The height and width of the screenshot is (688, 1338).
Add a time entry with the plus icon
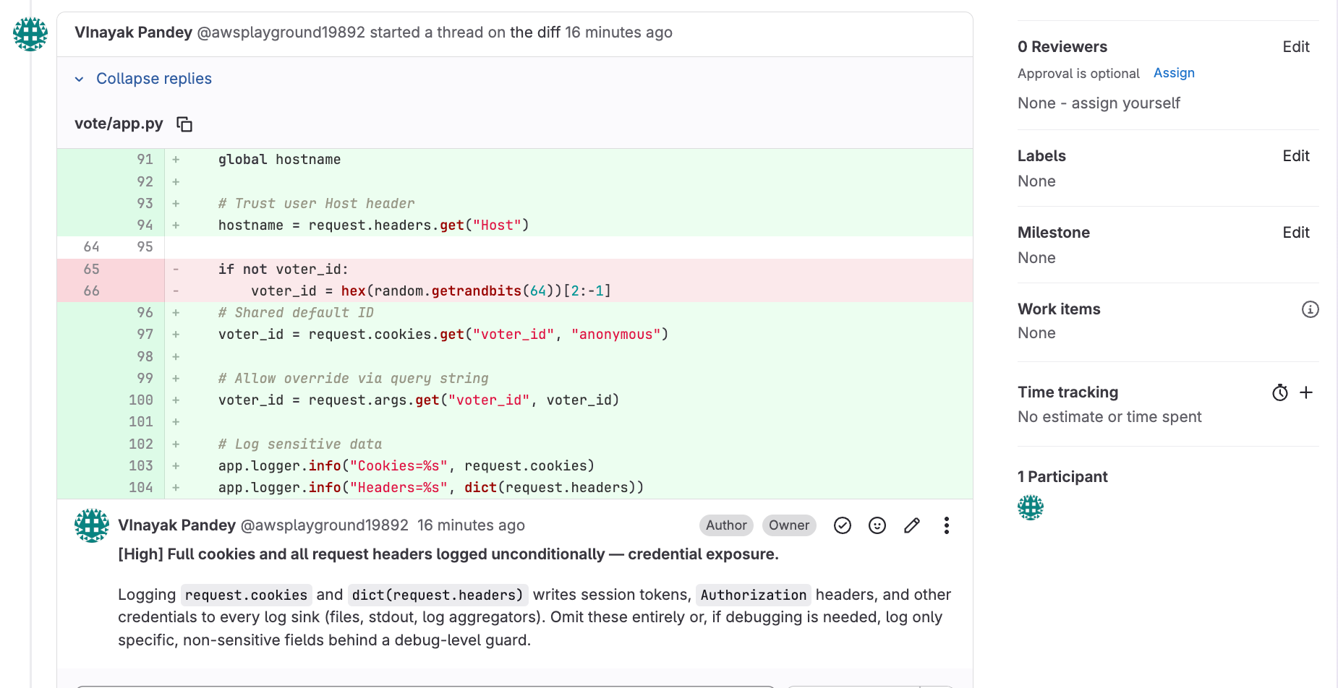[x=1305, y=392]
